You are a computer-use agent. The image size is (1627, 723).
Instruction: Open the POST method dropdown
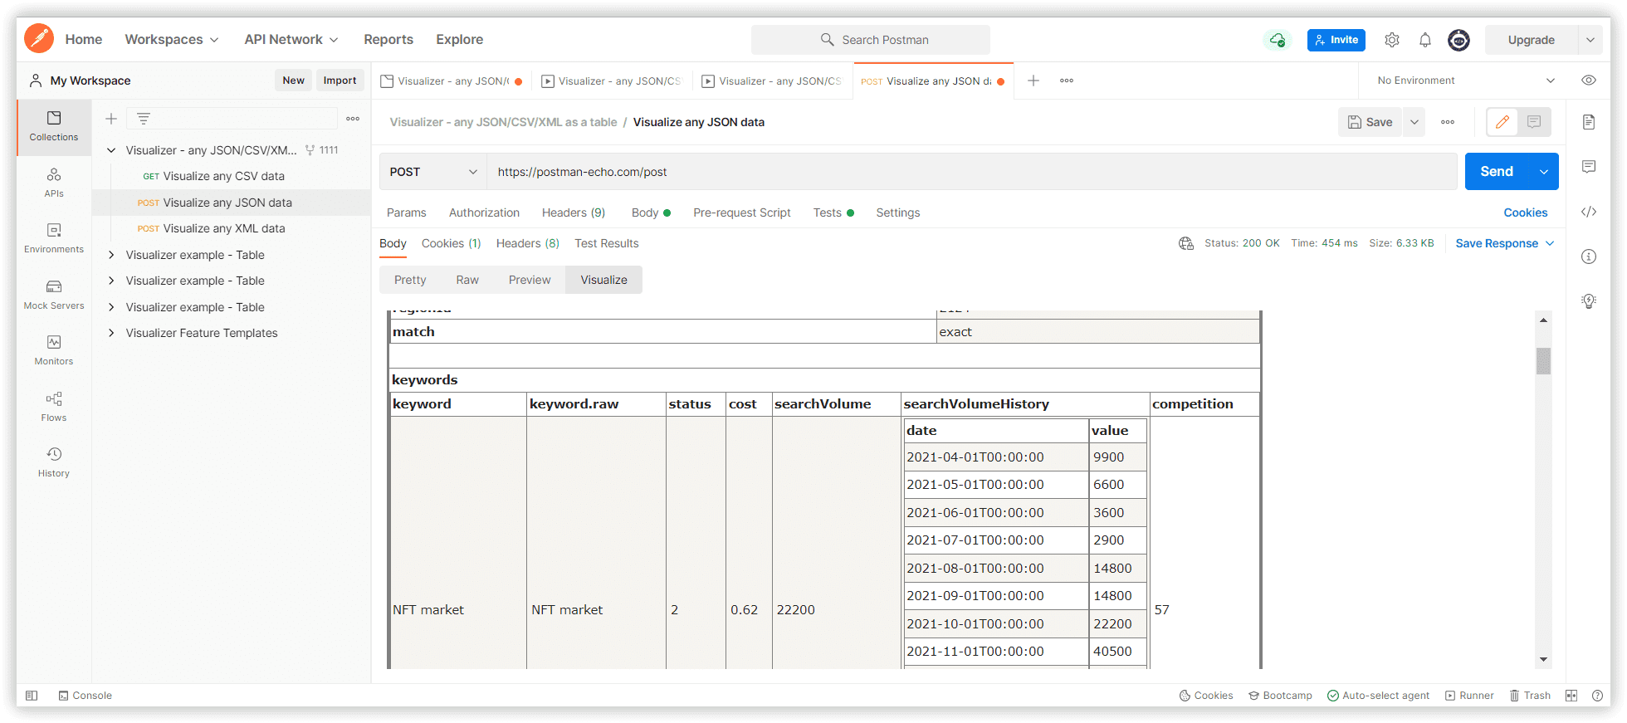click(x=433, y=172)
